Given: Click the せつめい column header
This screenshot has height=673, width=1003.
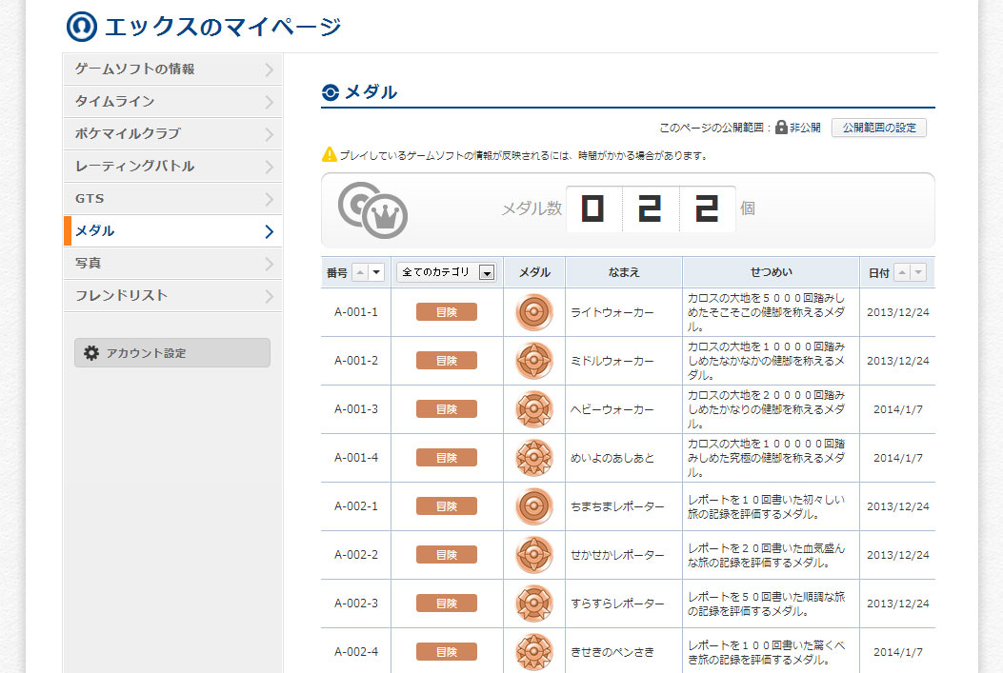Looking at the screenshot, I should [771, 272].
